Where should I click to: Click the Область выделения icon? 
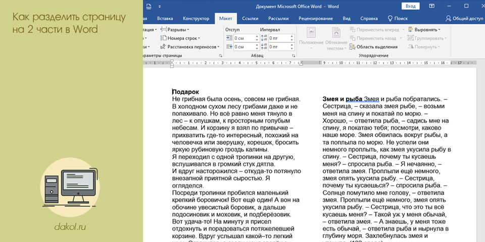pos(353,47)
